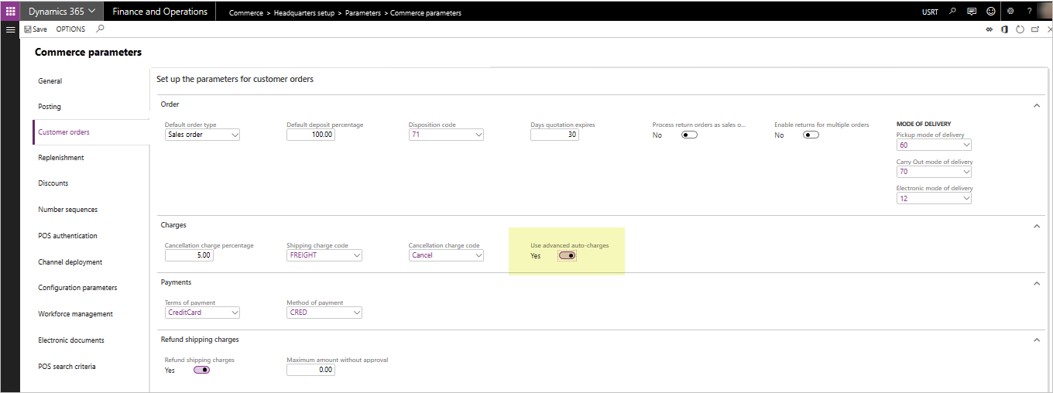Toggle Process return orders as sales orders
Image resolution: width=1053 pixels, height=393 pixels.
689,135
